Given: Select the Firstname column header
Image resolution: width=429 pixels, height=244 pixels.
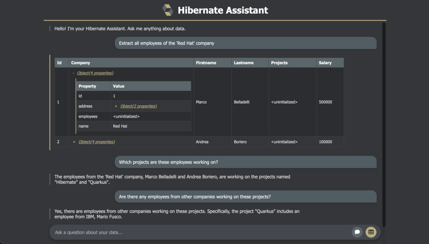Looking at the screenshot, I should coord(212,63).
